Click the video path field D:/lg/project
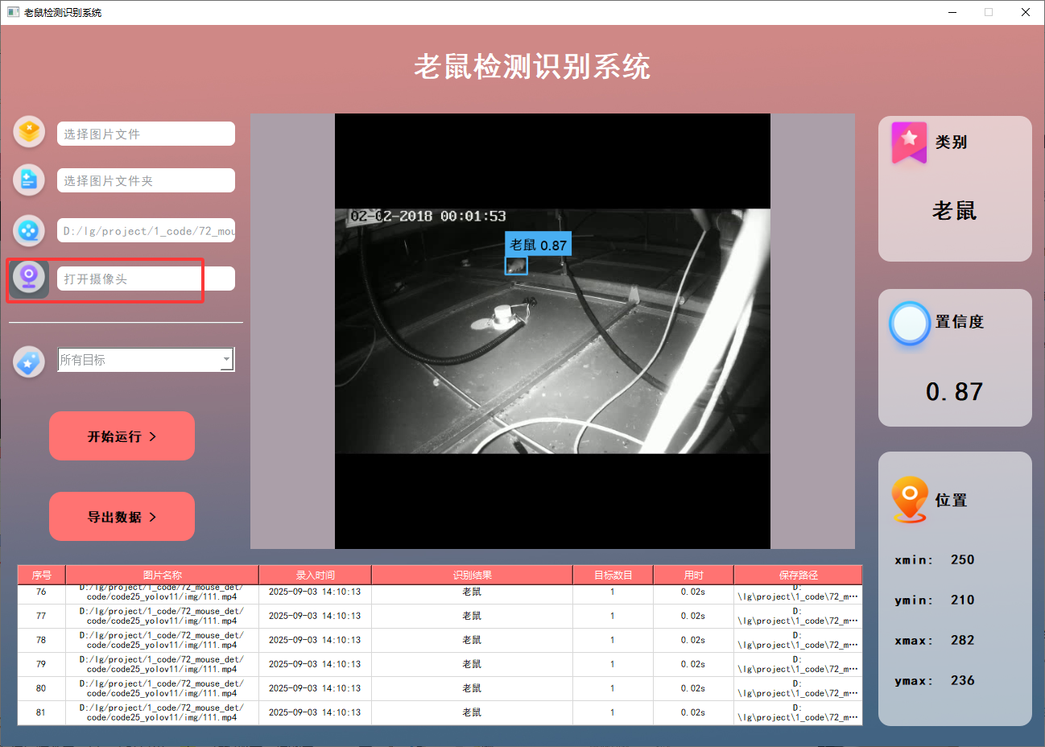This screenshot has height=747, width=1045. click(x=146, y=230)
